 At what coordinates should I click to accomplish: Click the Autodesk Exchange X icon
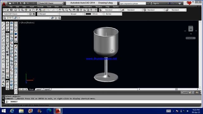[169, 3]
